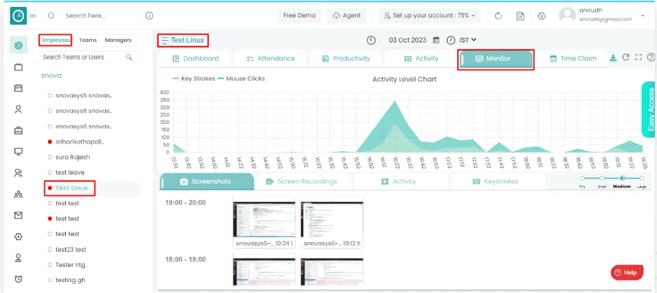The image size is (657, 293).
Task: Click the alarm clock sidebar icon
Action: pos(18,279)
